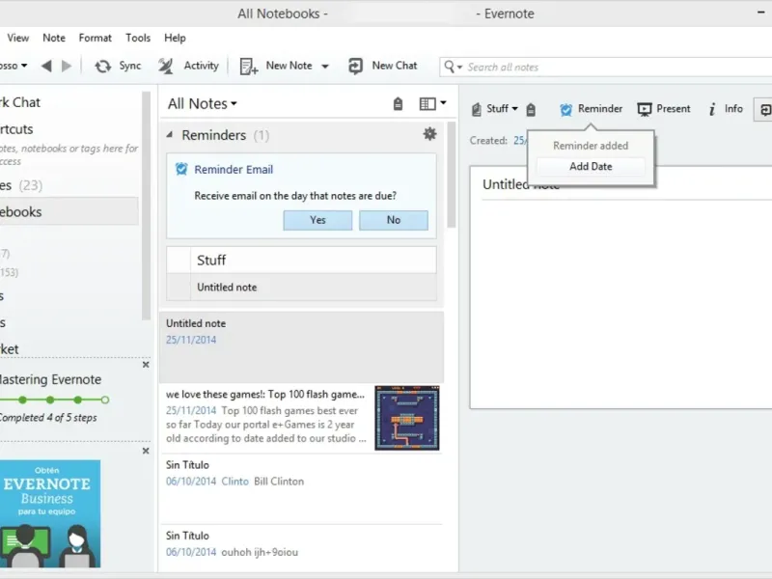The image size is (772, 579).
Task: Click the share chat icon at note toolbar edge
Action: click(x=764, y=109)
